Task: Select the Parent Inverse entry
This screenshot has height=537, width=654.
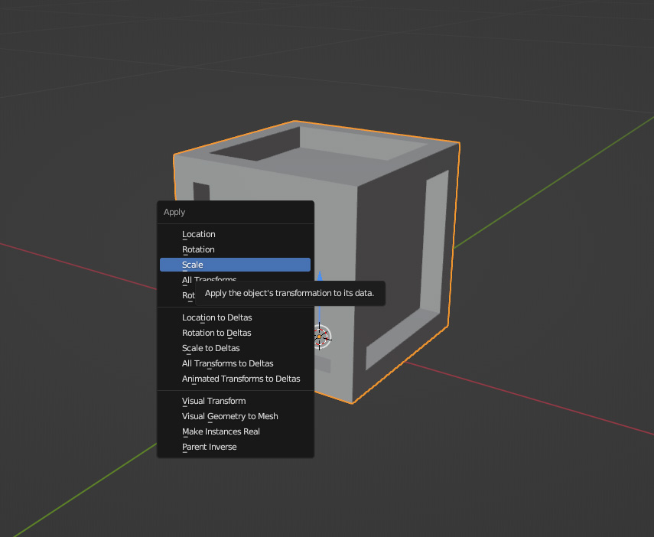Action: 235,447
